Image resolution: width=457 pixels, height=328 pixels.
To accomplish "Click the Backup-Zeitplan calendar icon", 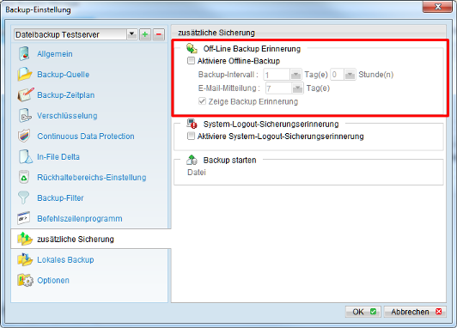I will [x=26, y=95].
